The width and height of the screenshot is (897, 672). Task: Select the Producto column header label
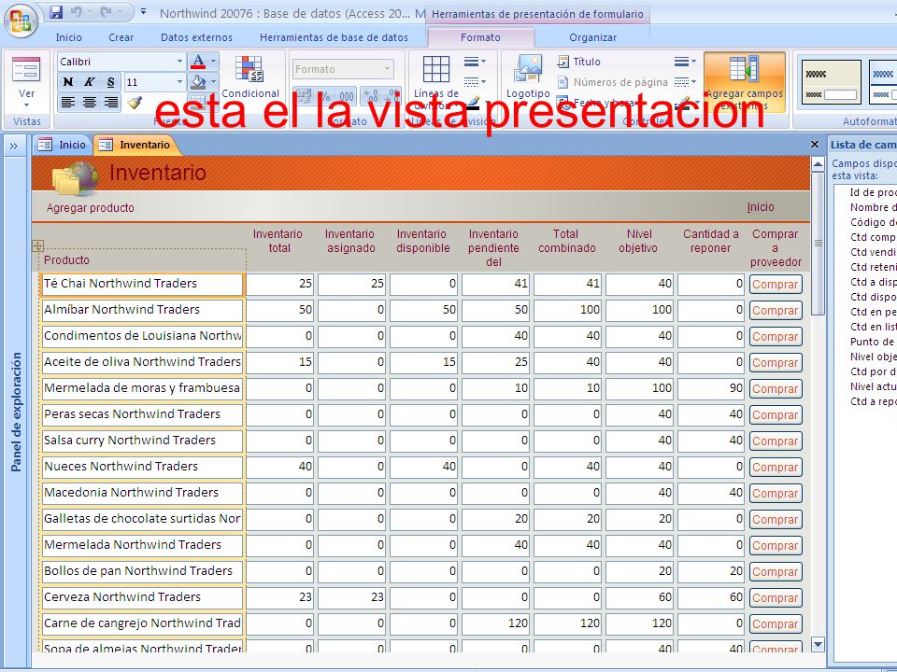coord(66,260)
